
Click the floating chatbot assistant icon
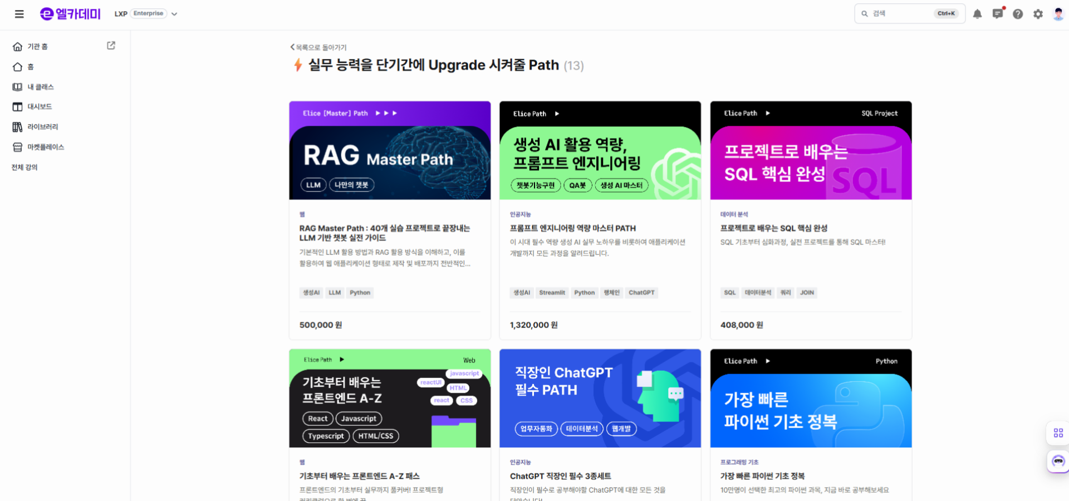point(1058,461)
